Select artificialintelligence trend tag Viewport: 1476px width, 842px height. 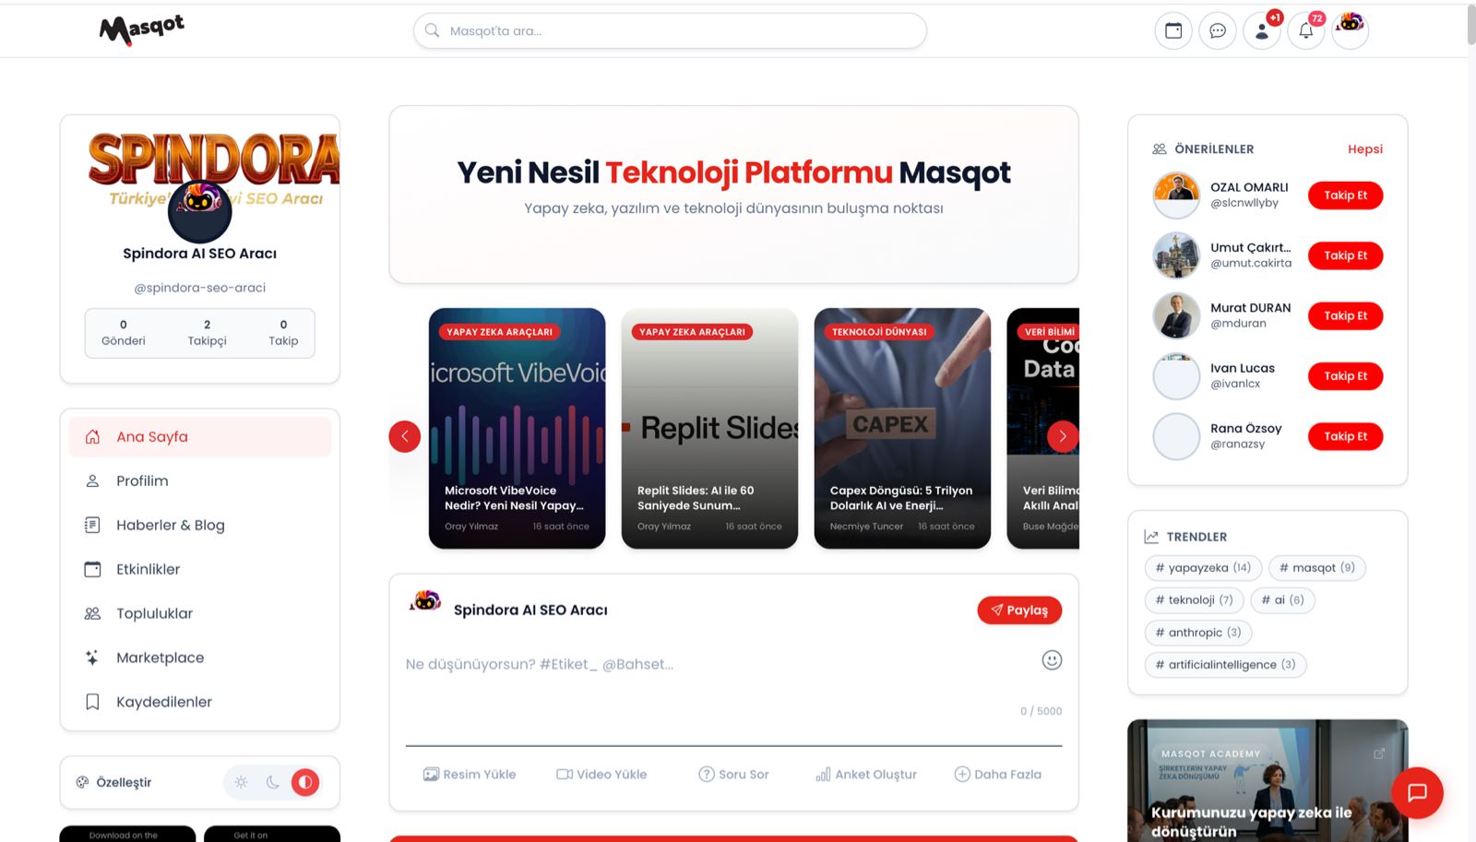pos(1225,664)
